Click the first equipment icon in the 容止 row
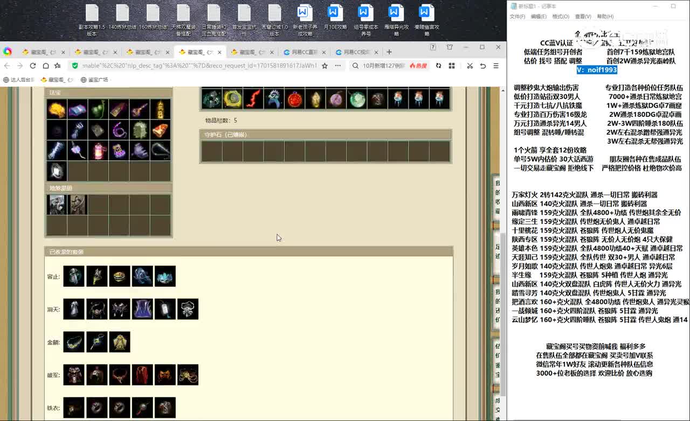This screenshot has width=690, height=421. [74, 276]
